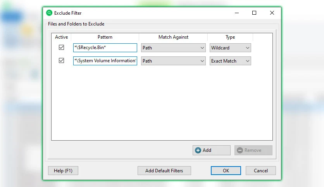Click the Active column header
Image resolution: width=324 pixels, height=187 pixels.
tap(61, 37)
